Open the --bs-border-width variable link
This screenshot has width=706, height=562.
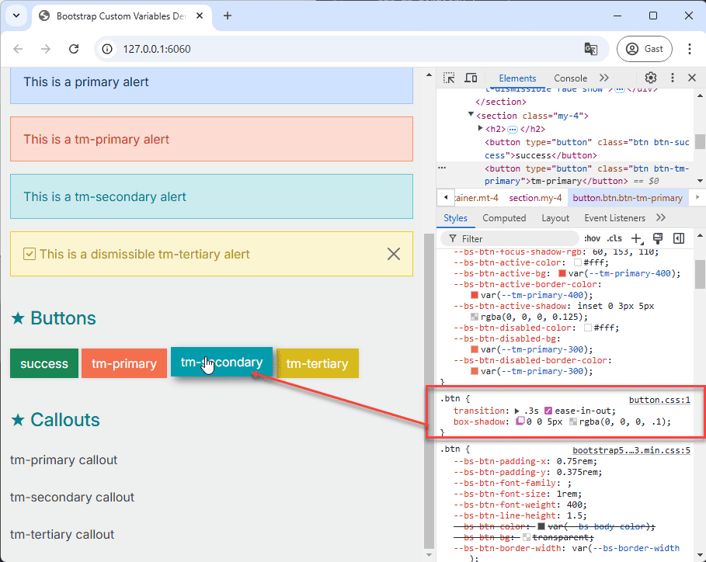pyautogui.click(x=636, y=549)
